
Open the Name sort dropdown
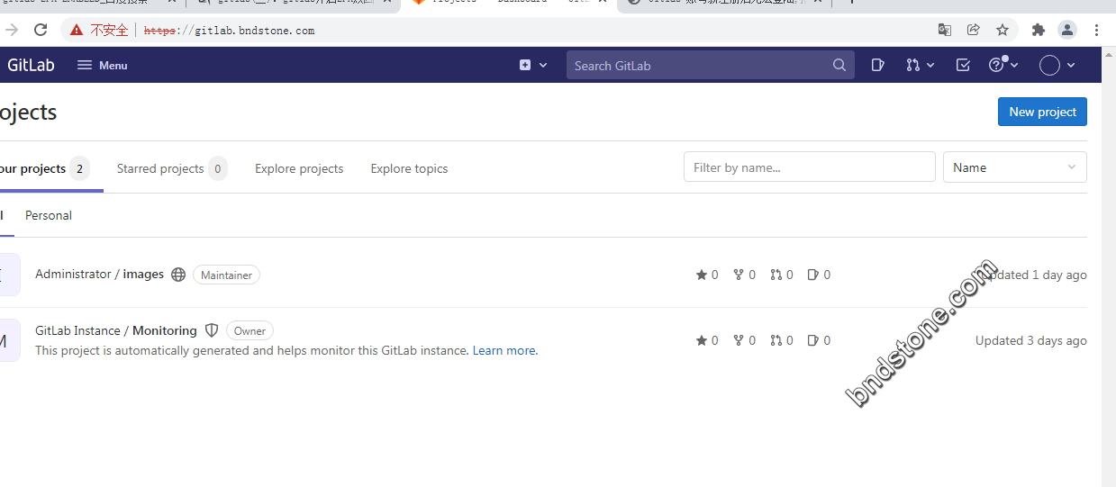coord(1014,167)
